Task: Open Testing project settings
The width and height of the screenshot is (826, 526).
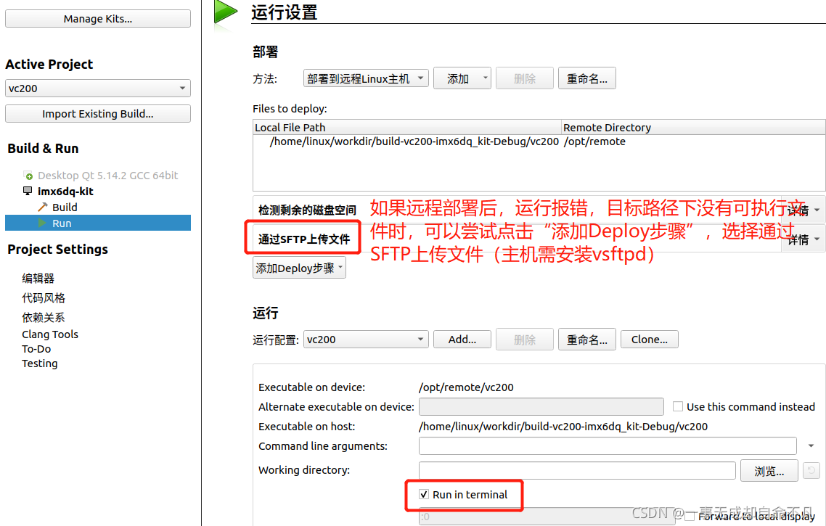Action: point(39,363)
